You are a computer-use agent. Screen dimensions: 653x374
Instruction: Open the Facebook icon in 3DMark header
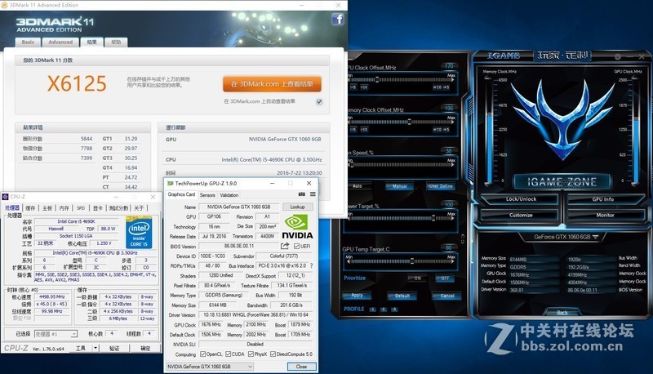coord(338,19)
